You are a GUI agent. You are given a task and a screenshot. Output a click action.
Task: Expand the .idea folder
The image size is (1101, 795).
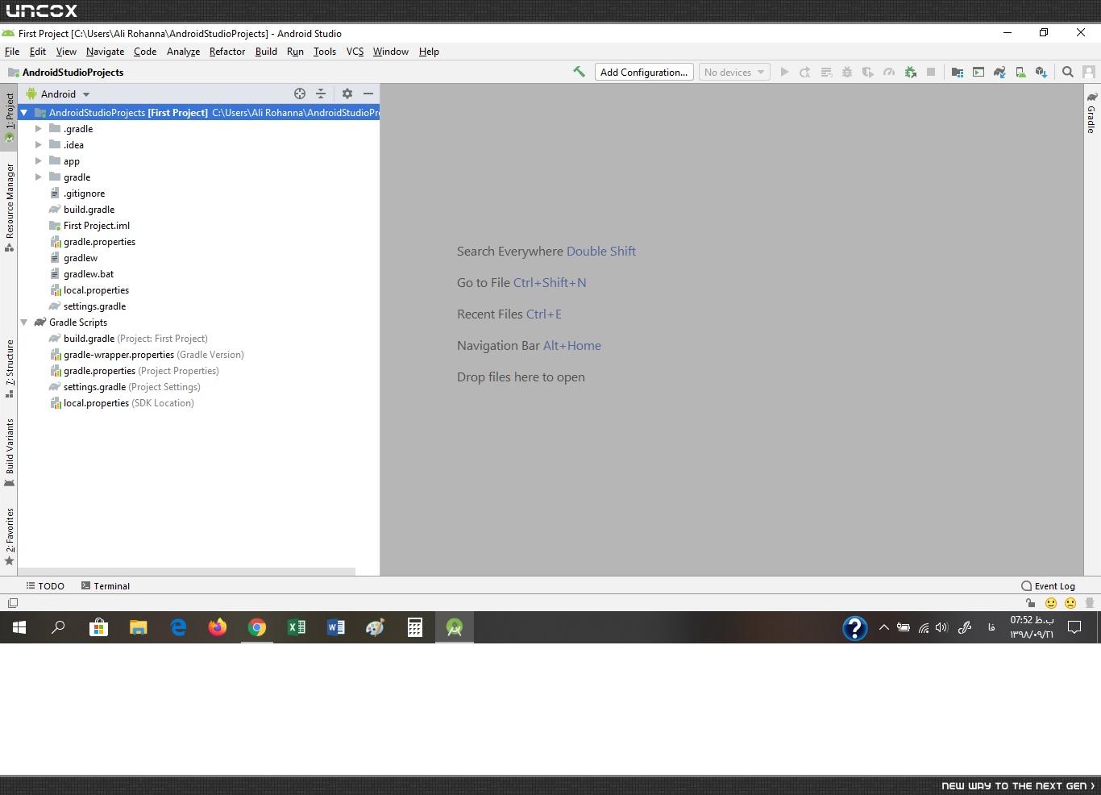[x=39, y=144]
